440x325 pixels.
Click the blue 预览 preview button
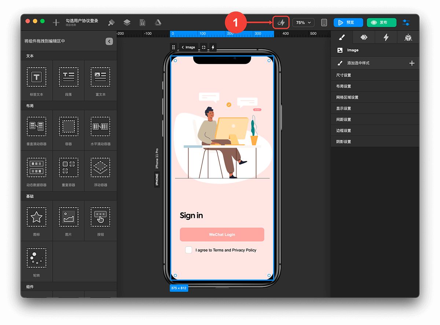tap(348, 23)
